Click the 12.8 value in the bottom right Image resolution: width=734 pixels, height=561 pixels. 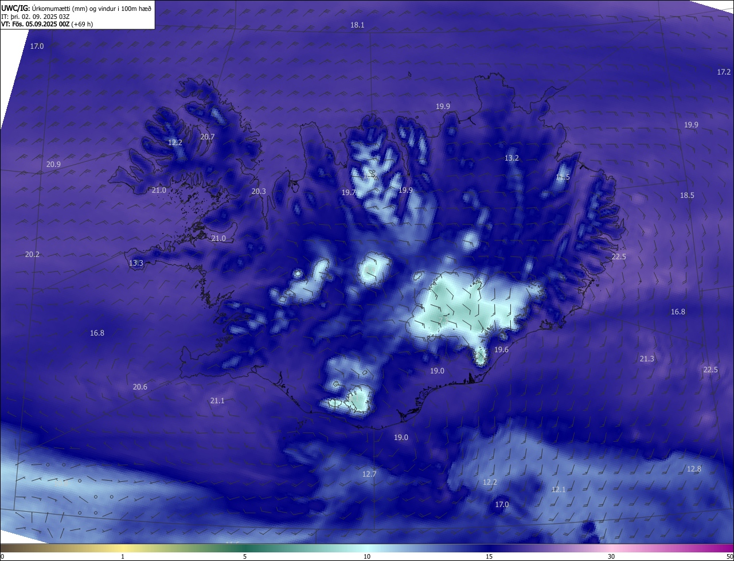pyautogui.click(x=694, y=469)
